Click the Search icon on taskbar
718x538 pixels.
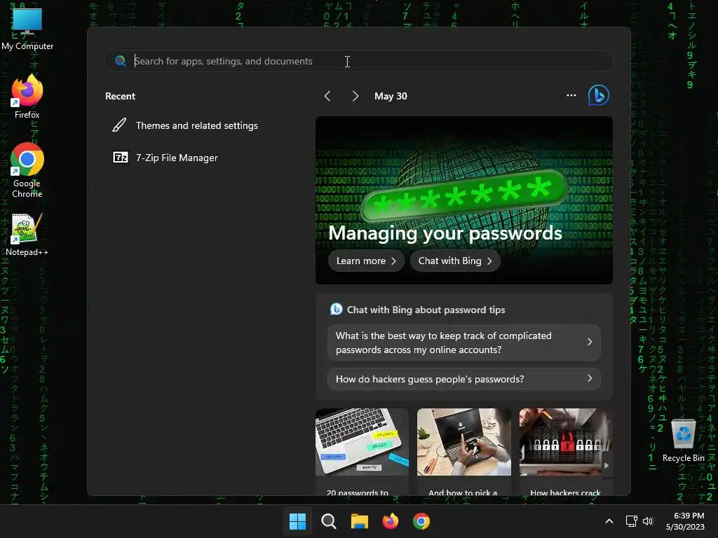[328, 521]
